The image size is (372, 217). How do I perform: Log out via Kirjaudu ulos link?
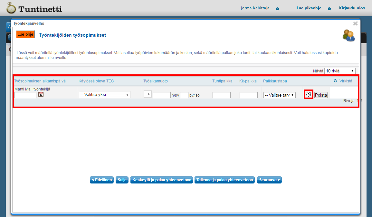point(352,8)
